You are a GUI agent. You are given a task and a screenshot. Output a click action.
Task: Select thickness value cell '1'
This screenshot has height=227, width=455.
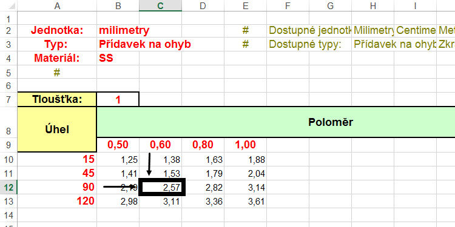118,100
